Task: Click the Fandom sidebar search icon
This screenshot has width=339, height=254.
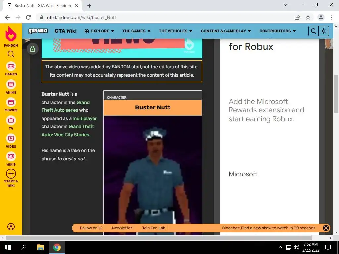Action: pos(11,54)
